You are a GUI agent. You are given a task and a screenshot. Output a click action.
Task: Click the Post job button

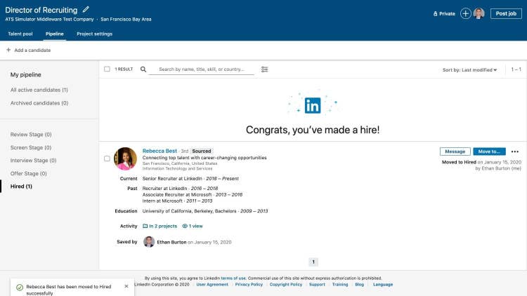pyautogui.click(x=506, y=13)
